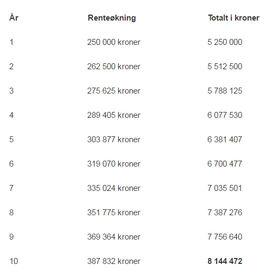This screenshot has height=278, width=273.
Task: Click the Totalt i kroner header
Action: pos(233,18)
